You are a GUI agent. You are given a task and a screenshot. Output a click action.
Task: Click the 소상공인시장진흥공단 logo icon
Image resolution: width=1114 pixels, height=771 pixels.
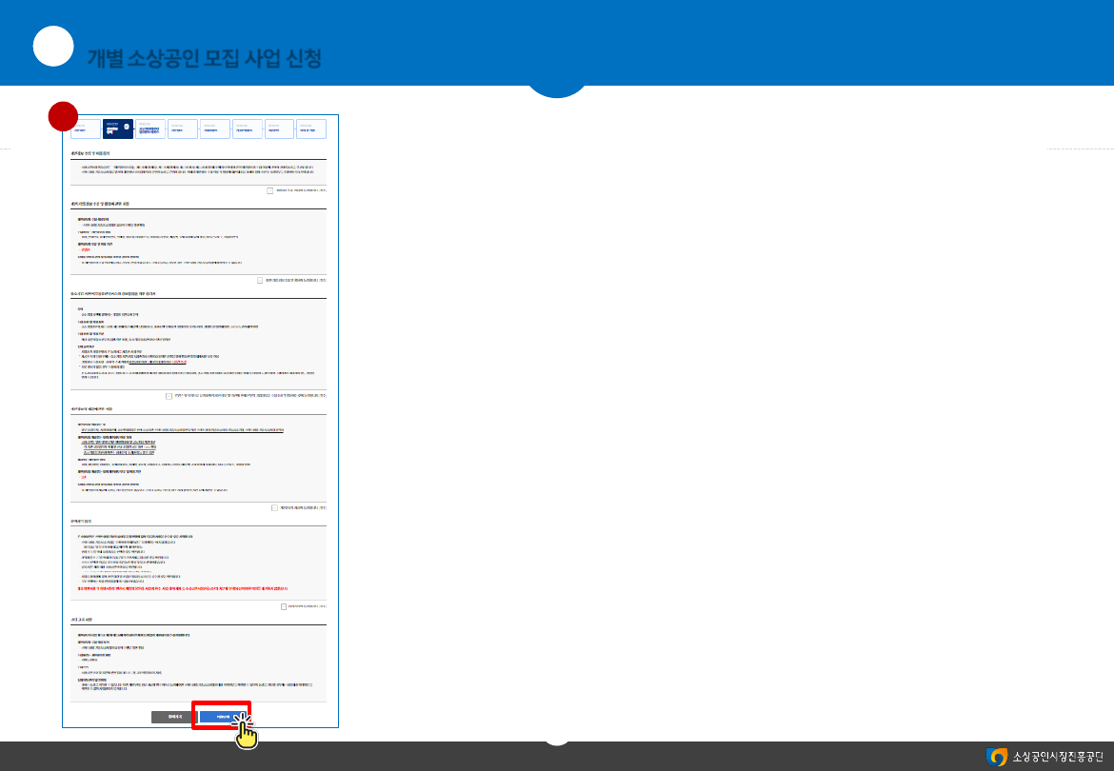[997, 757]
